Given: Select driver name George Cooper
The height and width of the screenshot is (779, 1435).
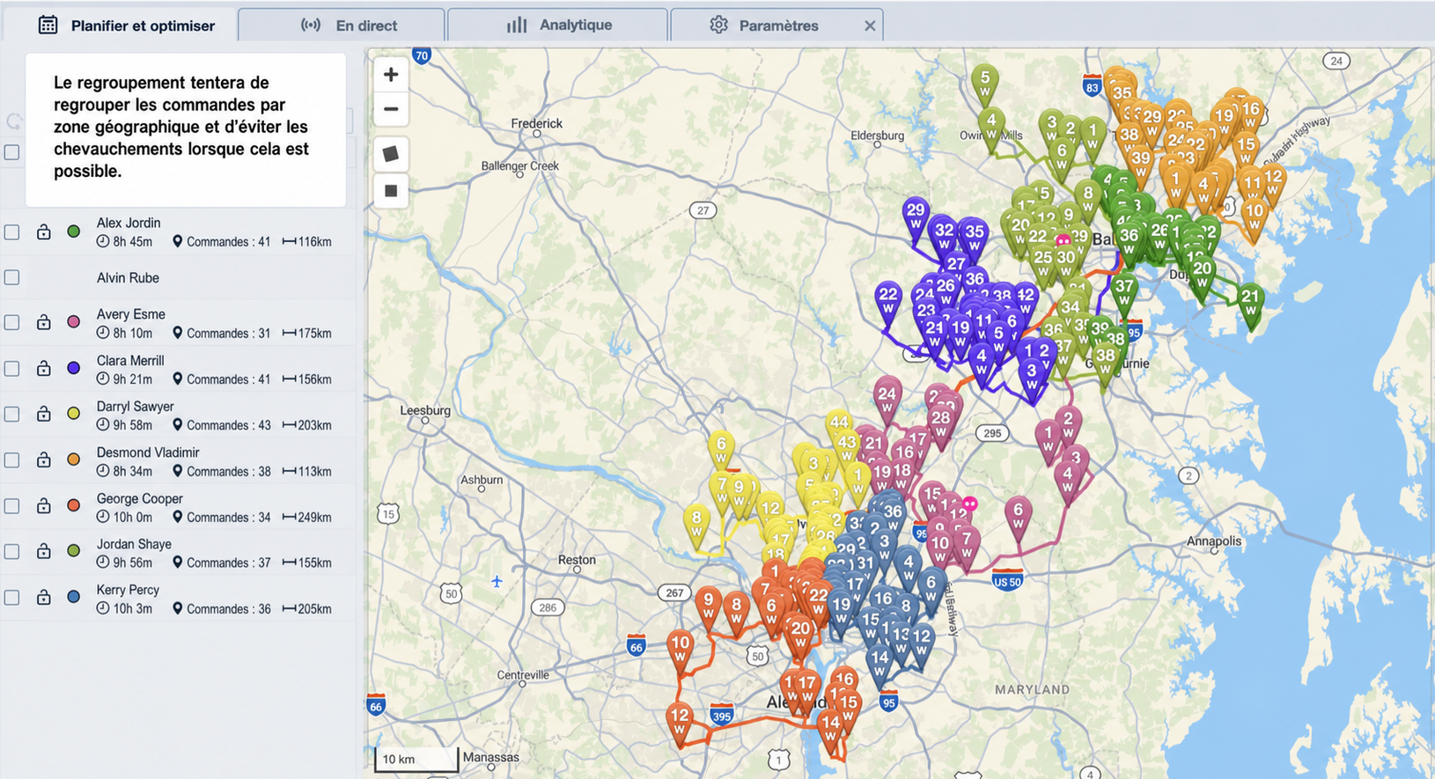Looking at the screenshot, I should click(140, 498).
